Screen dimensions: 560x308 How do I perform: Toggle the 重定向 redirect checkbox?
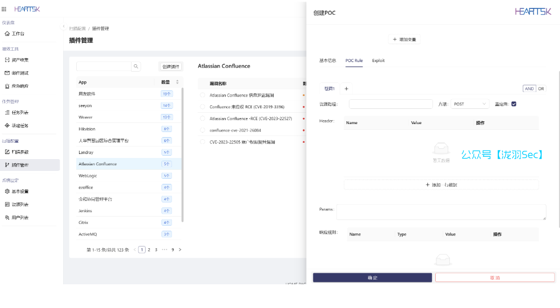[x=514, y=104]
